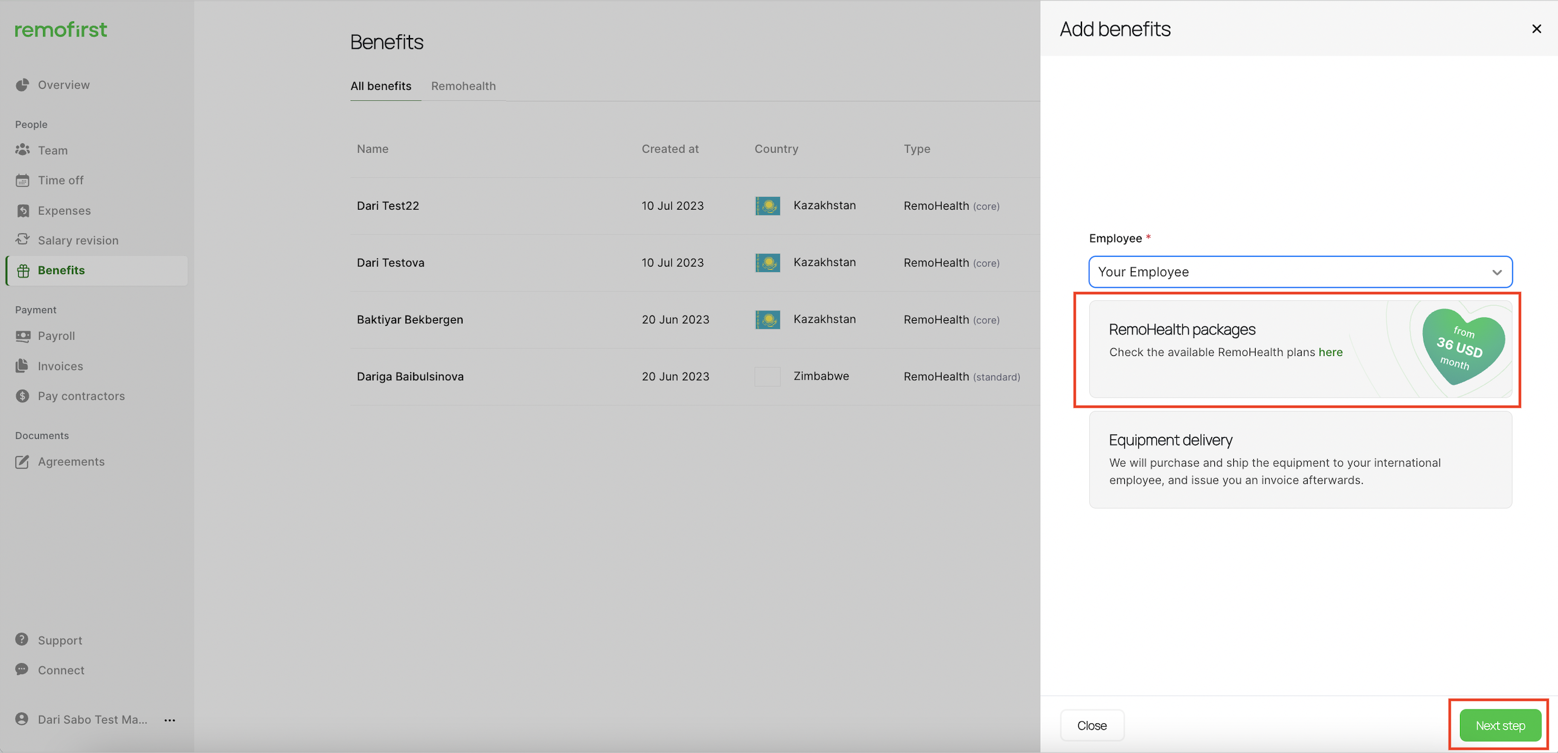Open the Baktiyar Bekbergen row
This screenshot has height=753, width=1558.
click(696, 320)
